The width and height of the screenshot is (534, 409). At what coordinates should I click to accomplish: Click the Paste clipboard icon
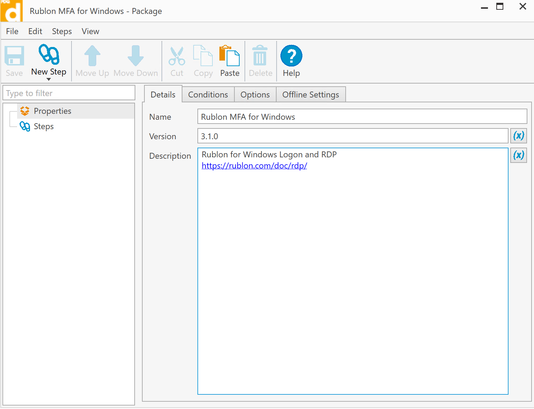coord(230,56)
